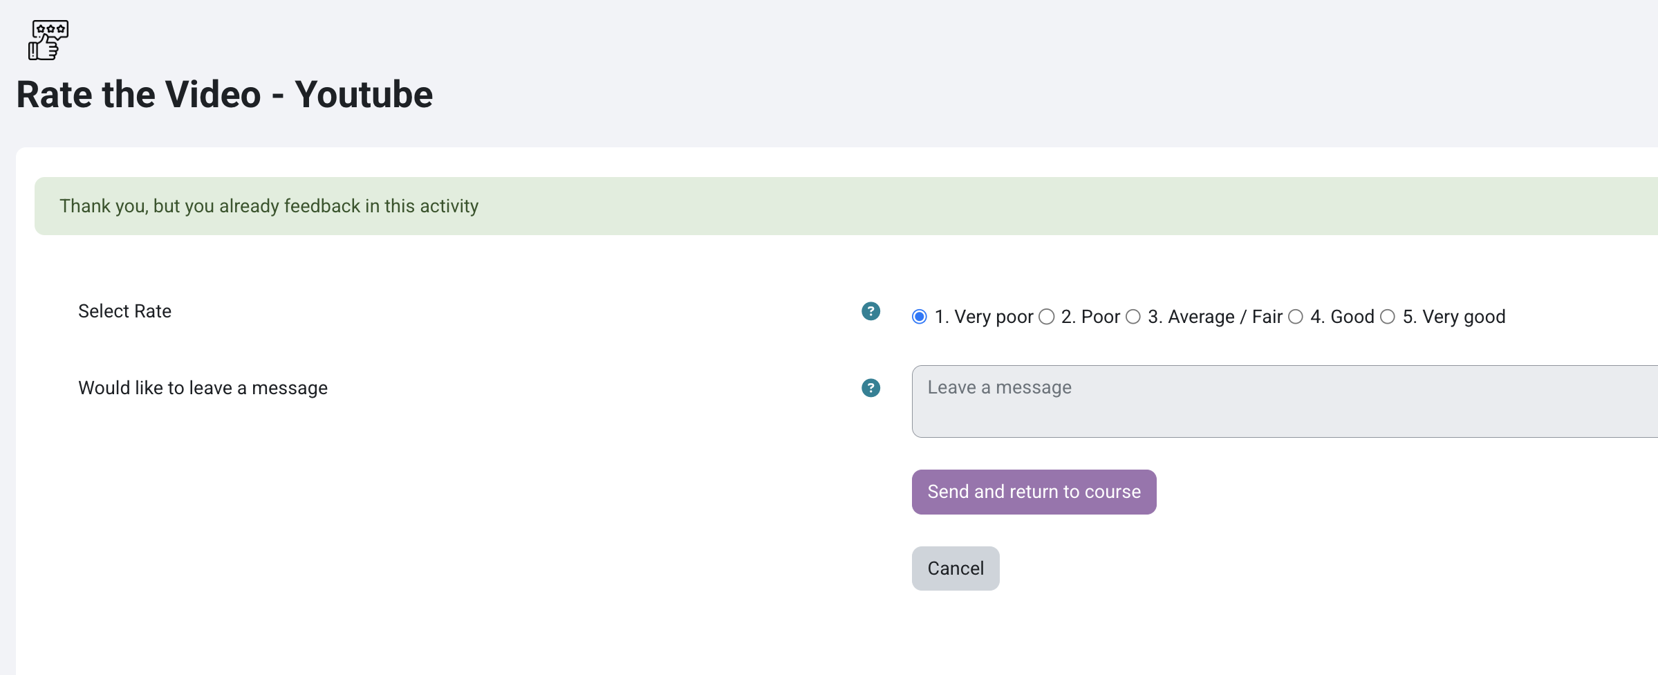Click the feedback thumbs-up rating icon
The height and width of the screenshot is (675, 1658).
click(x=48, y=40)
